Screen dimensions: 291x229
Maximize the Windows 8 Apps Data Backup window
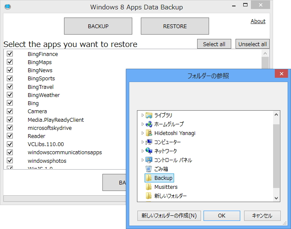(x=245, y=5)
